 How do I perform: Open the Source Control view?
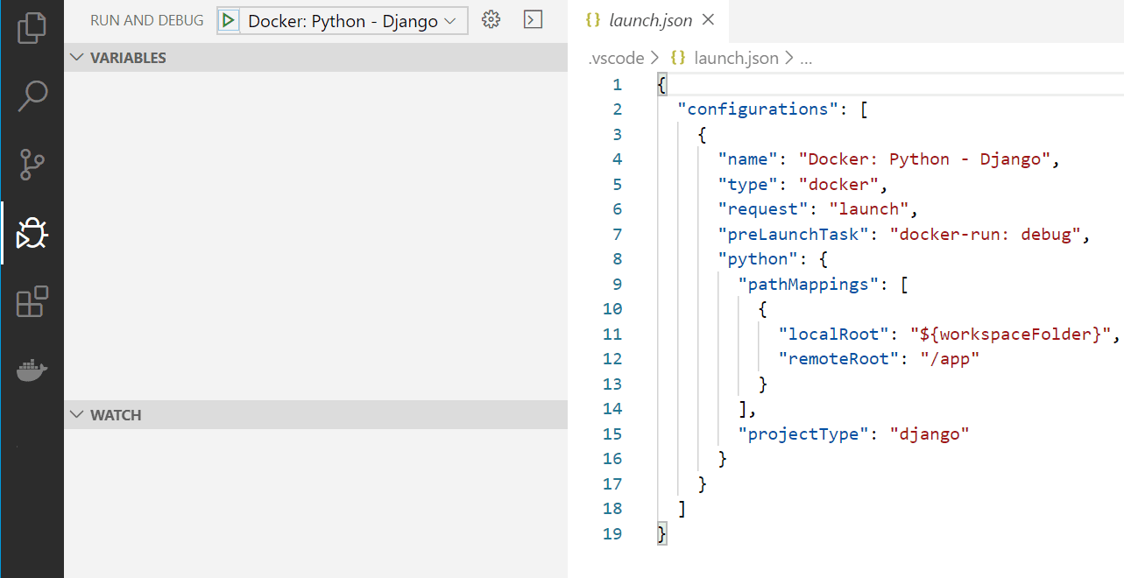click(32, 165)
